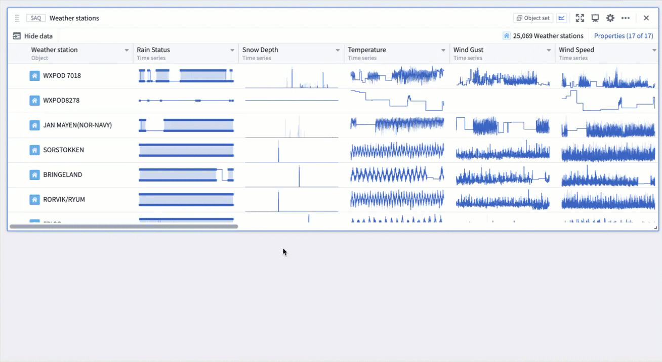Open presentation mode icon
The height and width of the screenshot is (362, 662).
[595, 18]
